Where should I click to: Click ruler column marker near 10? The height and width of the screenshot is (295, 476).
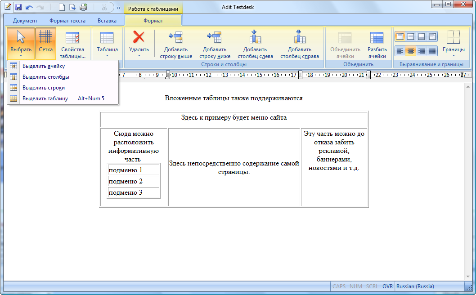pyautogui.click(x=167, y=75)
